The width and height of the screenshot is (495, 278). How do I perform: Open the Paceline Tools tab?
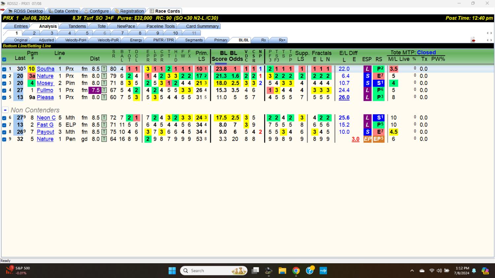[160, 26]
